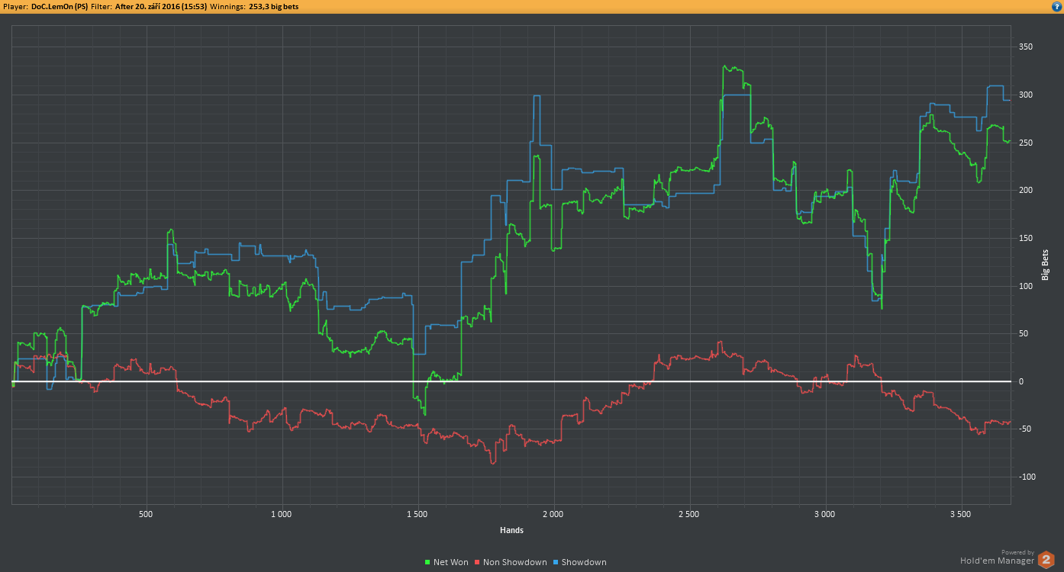Click the -100 value on vertical axis
The height and width of the screenshot is (572, 1064).
coord(1026,477)
